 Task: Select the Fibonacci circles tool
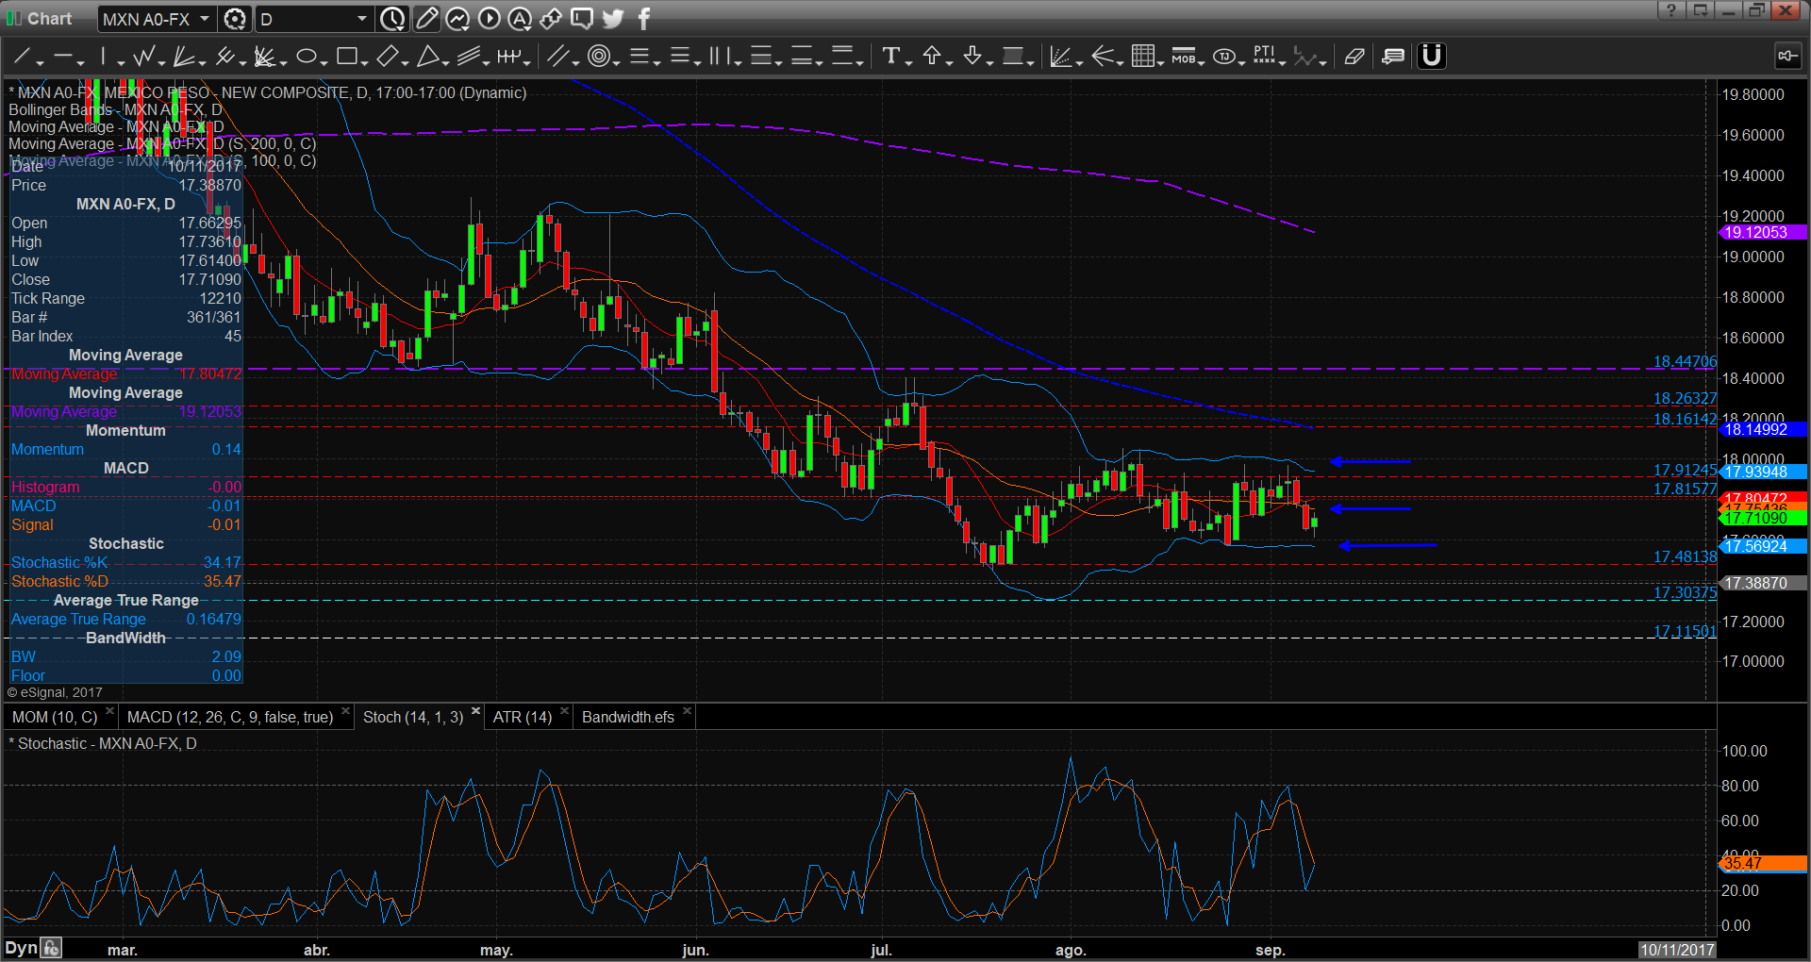pos(598,57)
